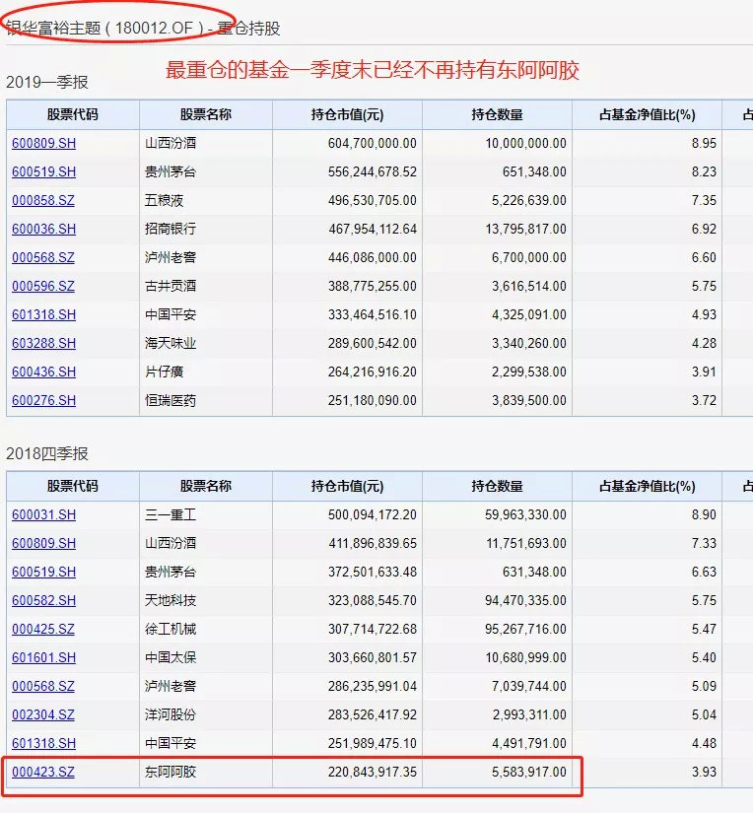
Task: Open link 000568.SZ in 2018四季报 table
Action: click(x=43, y=686)
